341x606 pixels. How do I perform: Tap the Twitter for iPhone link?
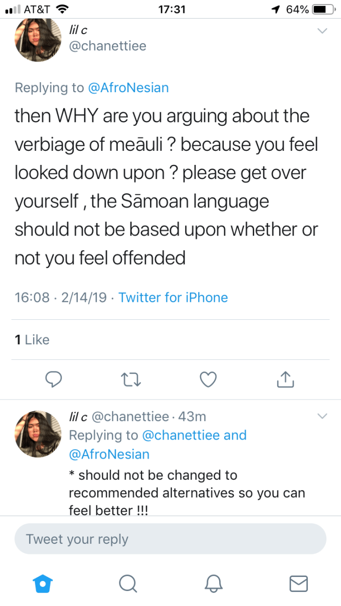point(173,297)
